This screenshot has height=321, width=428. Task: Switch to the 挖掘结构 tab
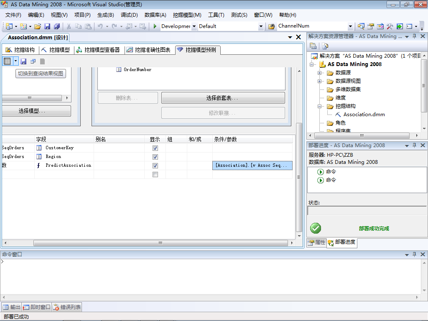tap(20, 50)
